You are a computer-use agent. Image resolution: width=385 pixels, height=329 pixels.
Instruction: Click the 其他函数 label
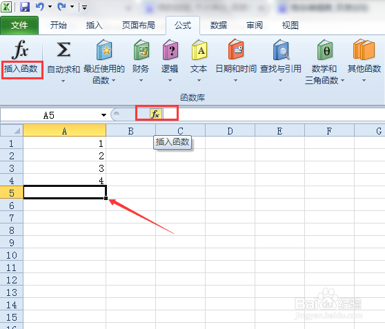click(364, 69)
